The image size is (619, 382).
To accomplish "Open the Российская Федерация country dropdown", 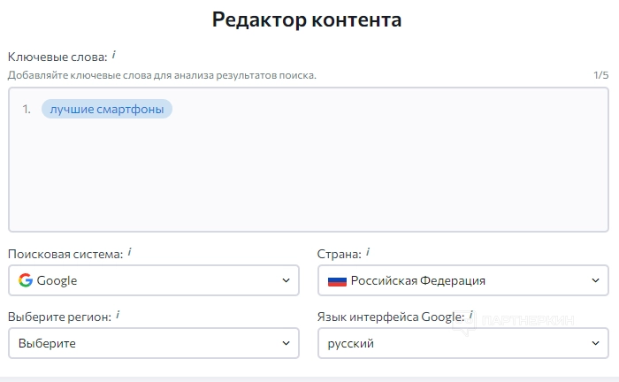I will [x=462, y=280].
